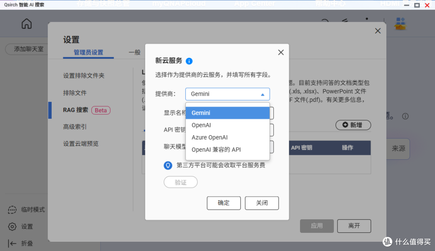This screenshot has height=251, width=435.
Task: Click the 聊天模型 field
Action: [x=271, y=147]
